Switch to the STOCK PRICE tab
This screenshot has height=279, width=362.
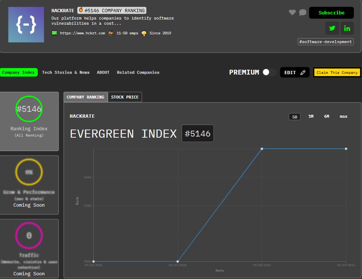[125, 97]
